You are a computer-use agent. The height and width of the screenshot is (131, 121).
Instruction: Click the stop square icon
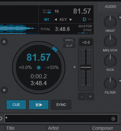pyautogui.click(x=4, y=90)
